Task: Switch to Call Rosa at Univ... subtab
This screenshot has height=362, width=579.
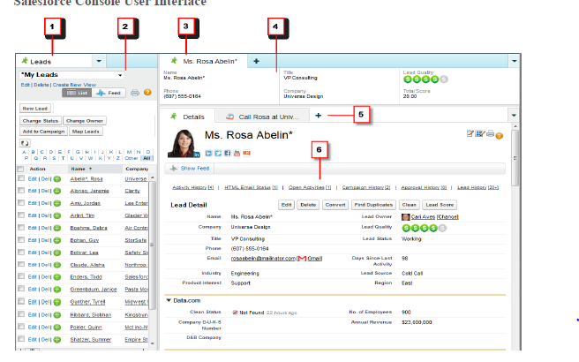Action: (x=262, y=117)
